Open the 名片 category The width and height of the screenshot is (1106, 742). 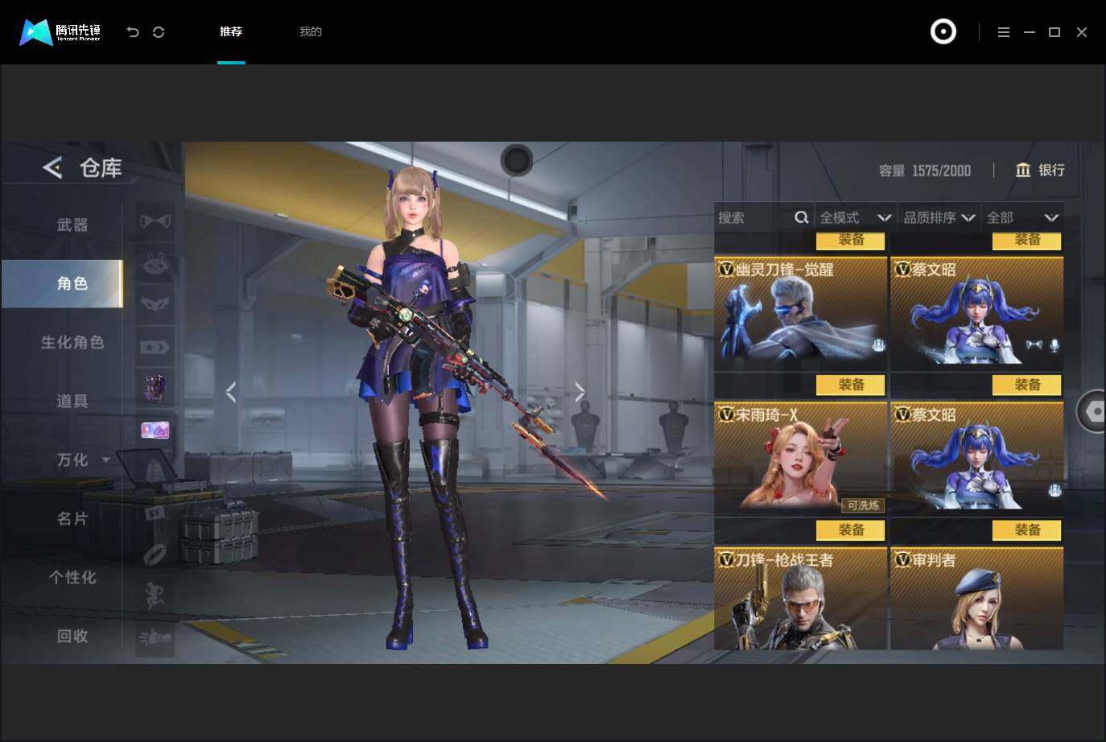72,518
